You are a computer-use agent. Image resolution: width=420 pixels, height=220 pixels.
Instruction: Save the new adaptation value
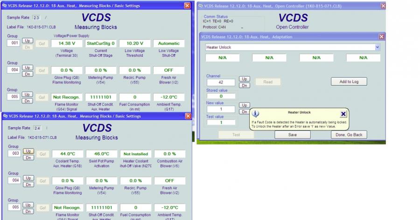(292, 135)
